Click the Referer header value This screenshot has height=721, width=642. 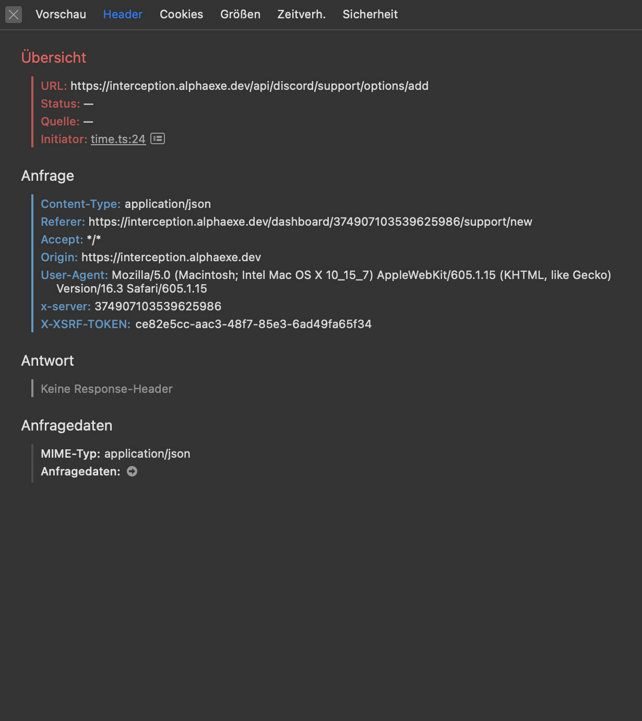point(310,222)
